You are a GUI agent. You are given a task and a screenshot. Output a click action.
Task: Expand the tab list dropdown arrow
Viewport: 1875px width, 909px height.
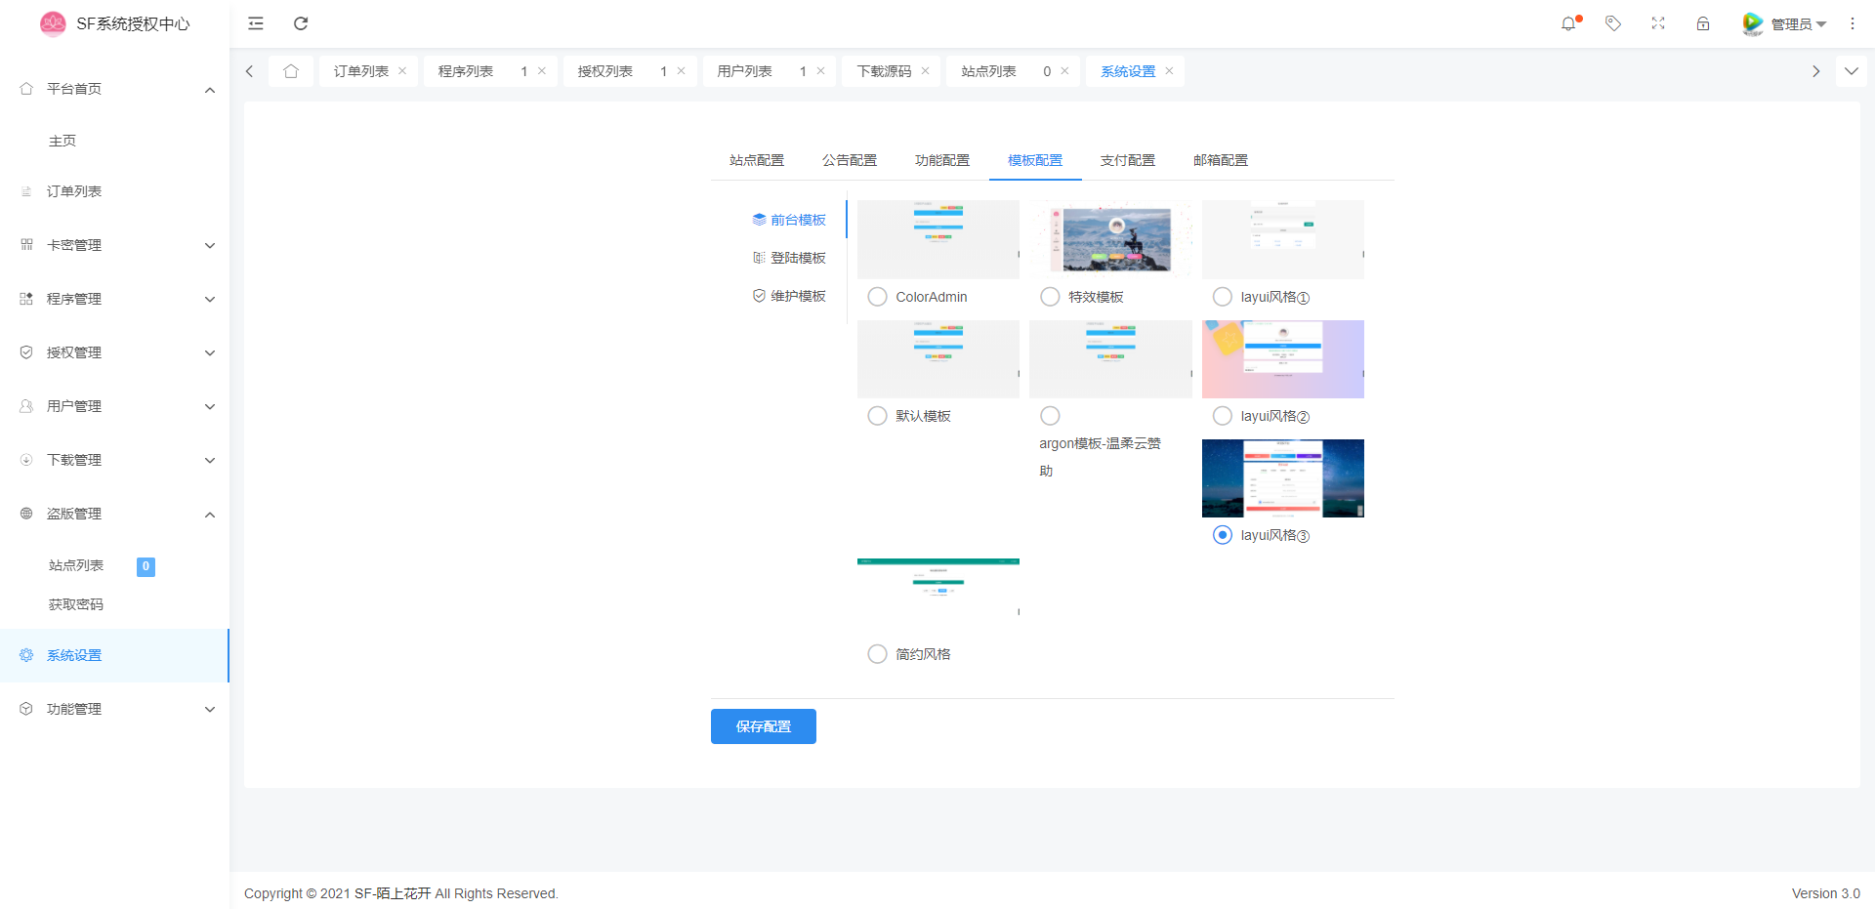(x=1851, y=71)
